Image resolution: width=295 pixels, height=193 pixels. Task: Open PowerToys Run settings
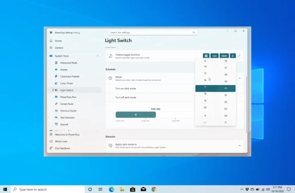pos(68,97)
